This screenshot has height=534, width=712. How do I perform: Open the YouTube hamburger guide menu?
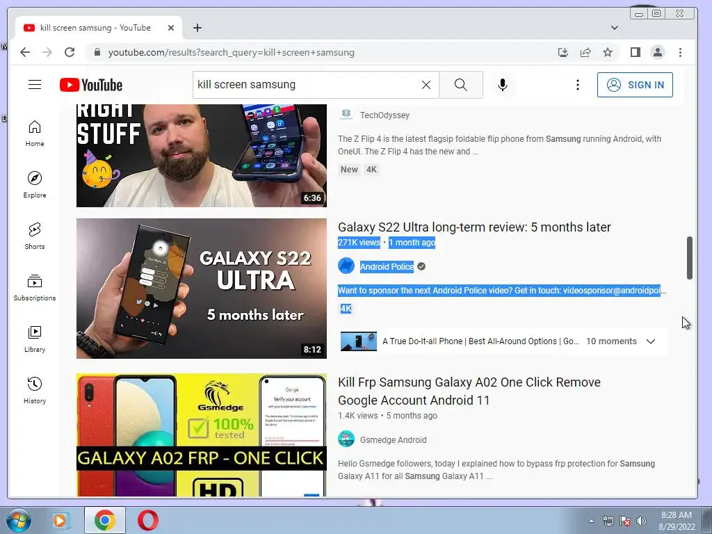coord(35,85)
